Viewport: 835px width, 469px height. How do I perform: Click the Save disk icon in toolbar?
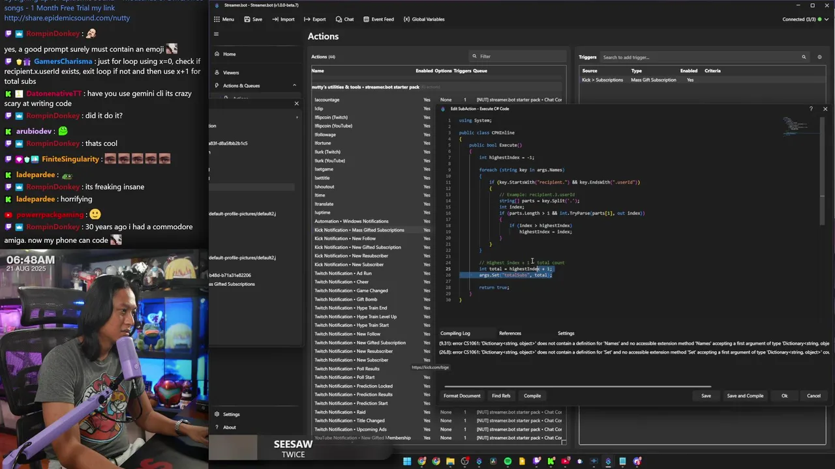point(247,20)
